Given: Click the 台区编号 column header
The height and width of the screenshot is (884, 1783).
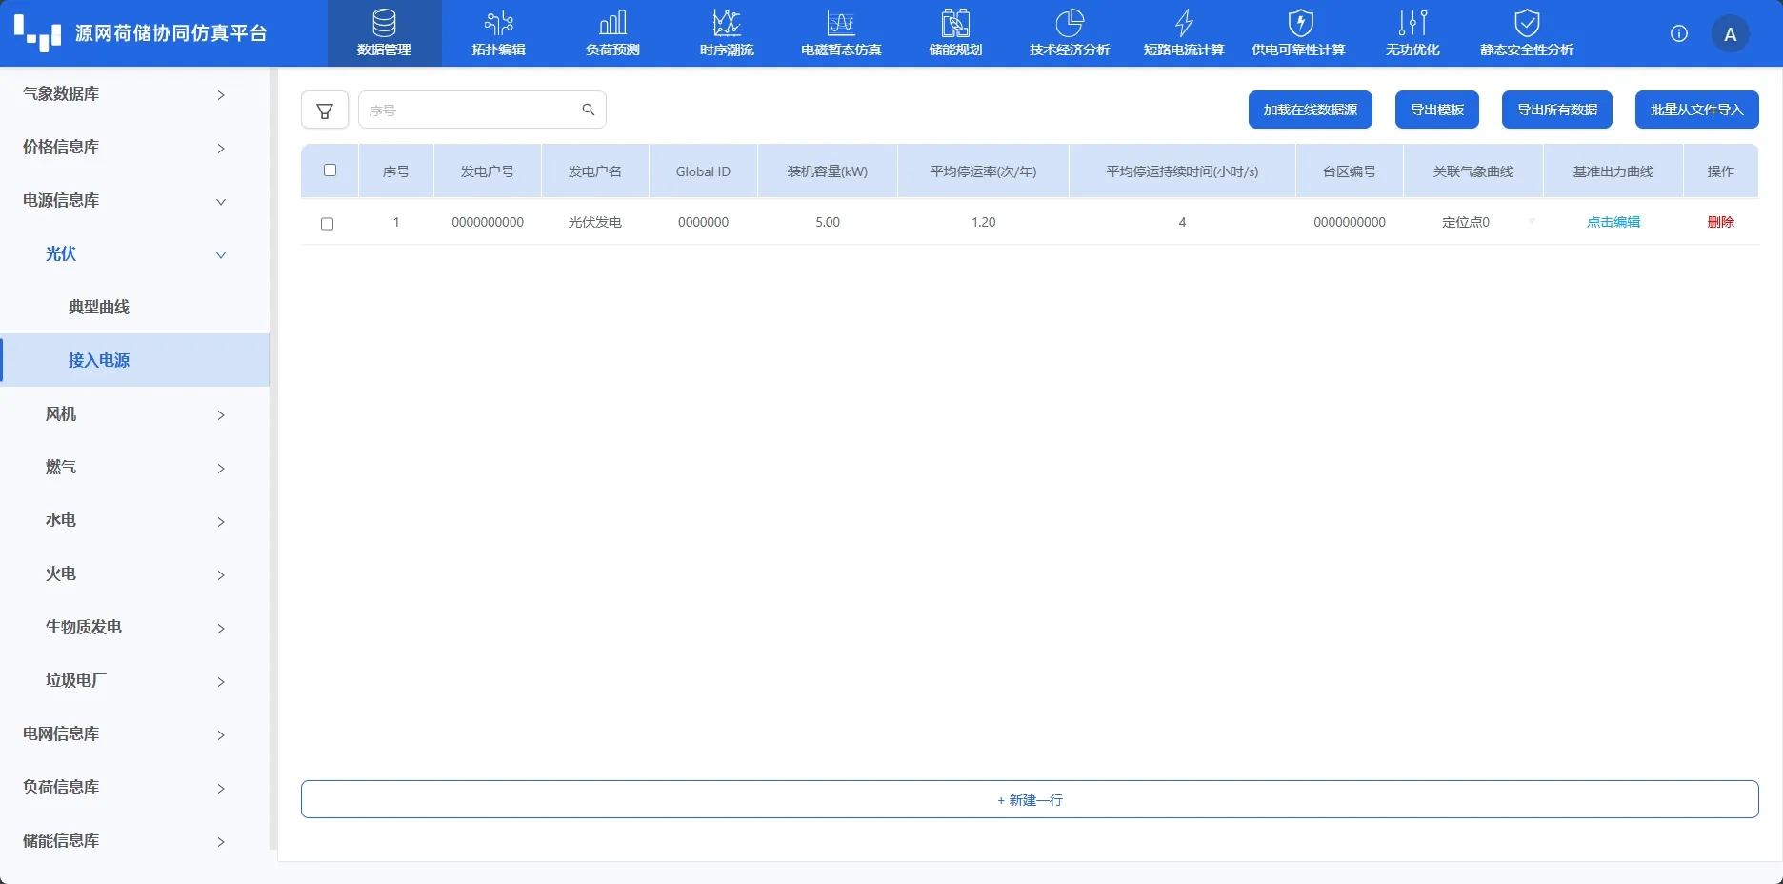Looking at the screenshot, I should [x=1350, y=171].
